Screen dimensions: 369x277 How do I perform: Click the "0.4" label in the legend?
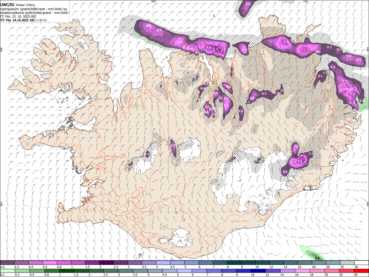coord(31,267)
